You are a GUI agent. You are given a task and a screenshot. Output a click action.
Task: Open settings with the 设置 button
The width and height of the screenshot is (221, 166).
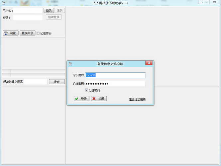[x=11, y=33]
